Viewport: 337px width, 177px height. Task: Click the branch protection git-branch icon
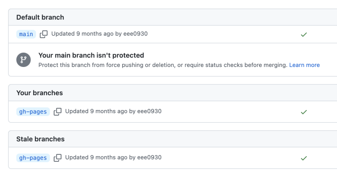tap(24, 60)
